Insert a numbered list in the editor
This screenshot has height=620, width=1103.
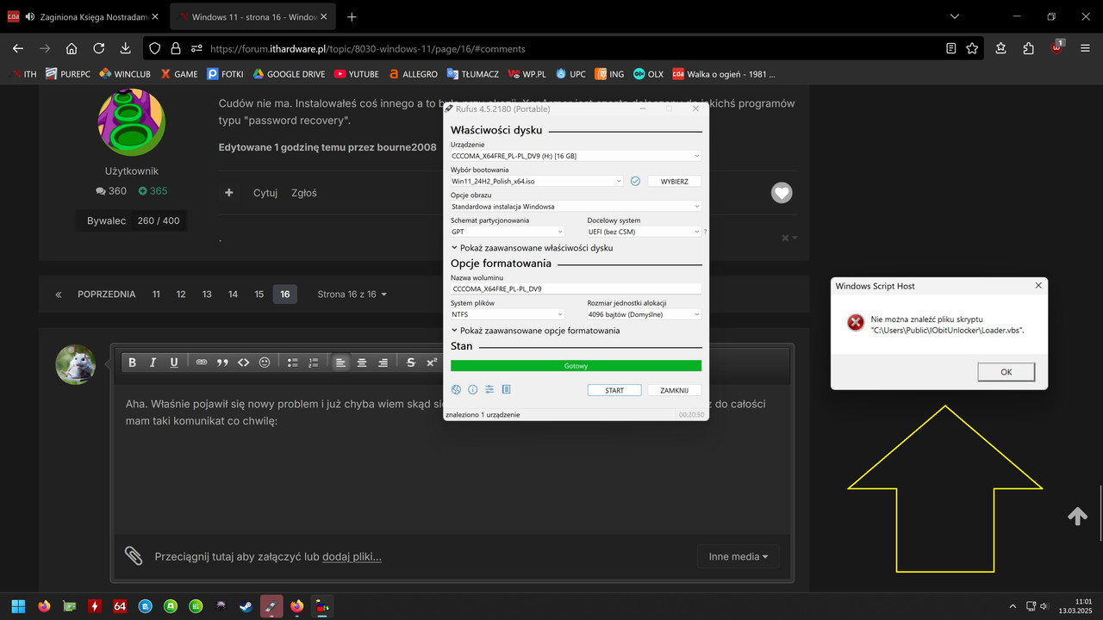click(x=314, y=363)
